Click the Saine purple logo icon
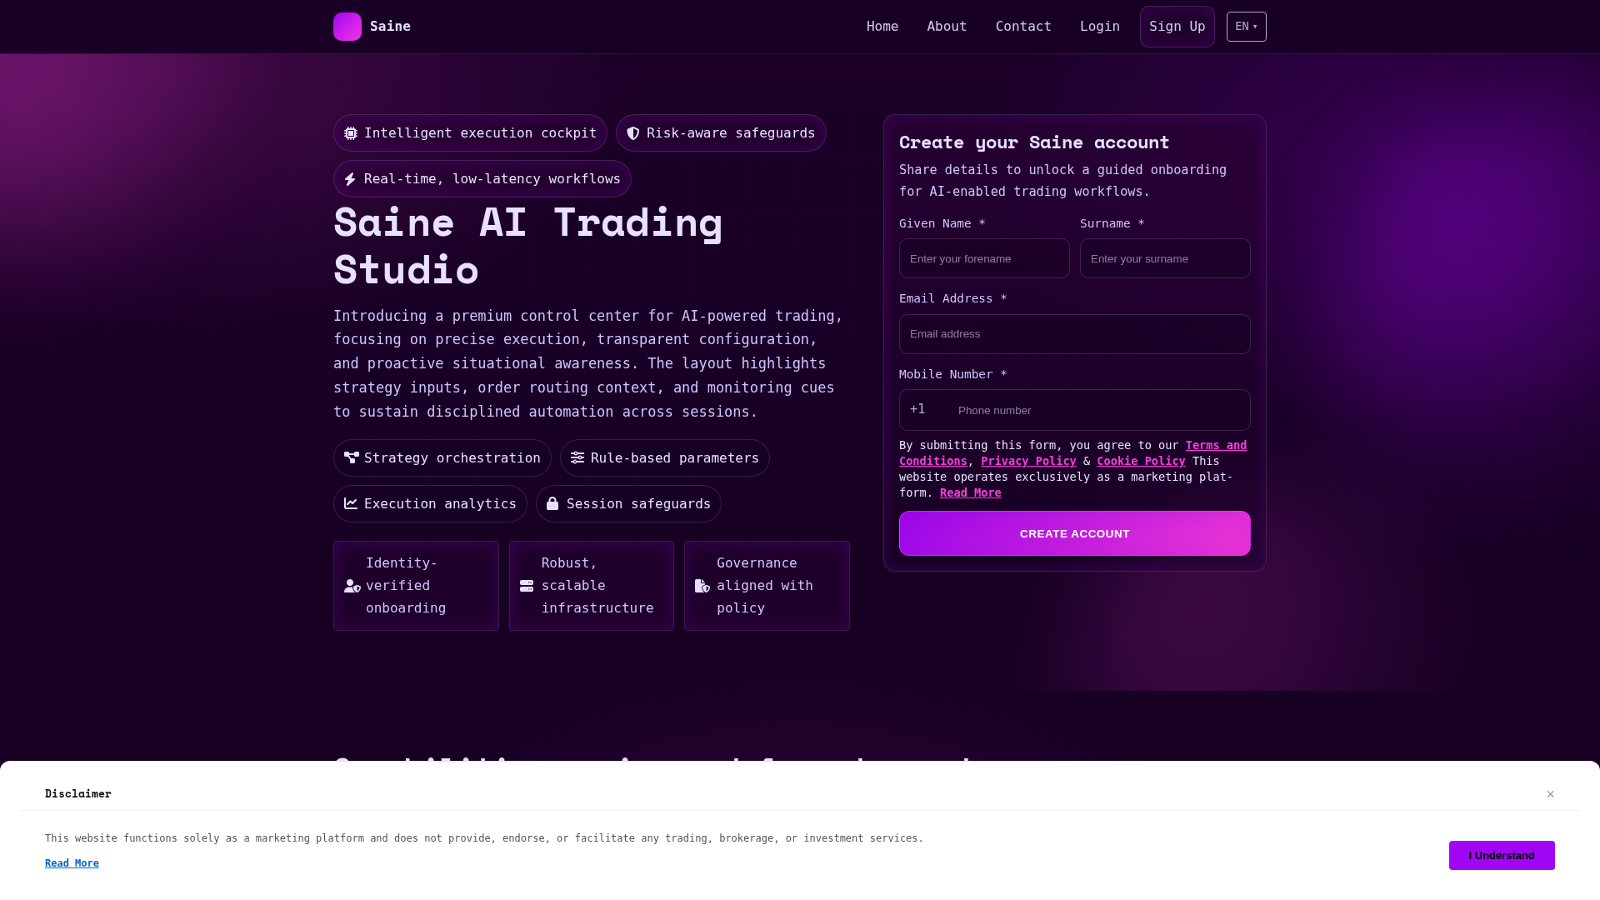1600x900 pixels. [347, 27]
